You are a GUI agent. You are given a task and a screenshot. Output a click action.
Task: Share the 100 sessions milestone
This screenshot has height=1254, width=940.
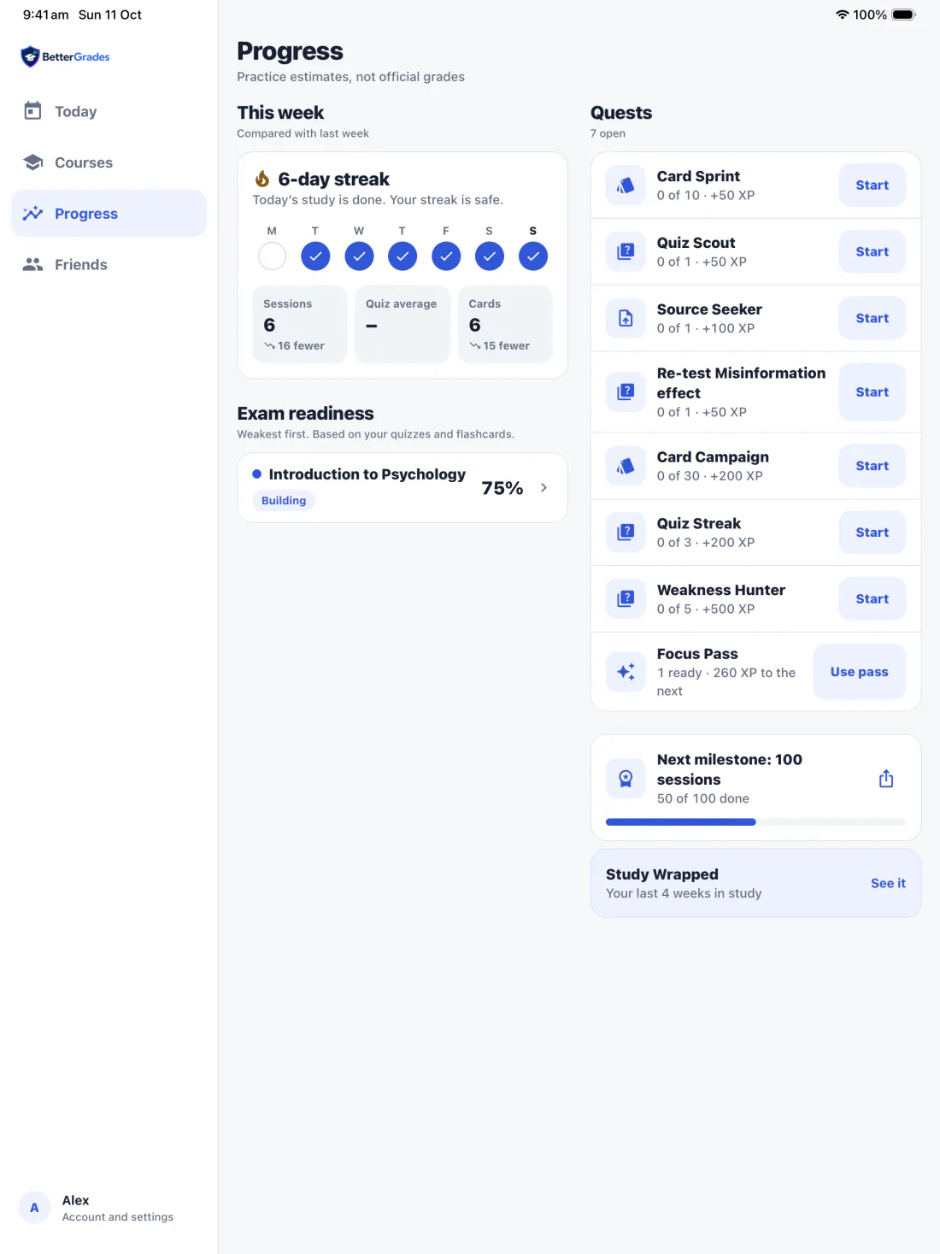tap(886, 779)
